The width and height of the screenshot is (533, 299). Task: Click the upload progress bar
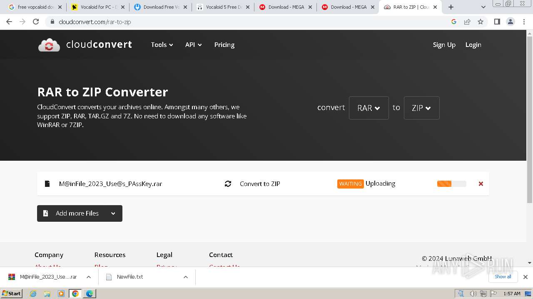pos(451,184)
